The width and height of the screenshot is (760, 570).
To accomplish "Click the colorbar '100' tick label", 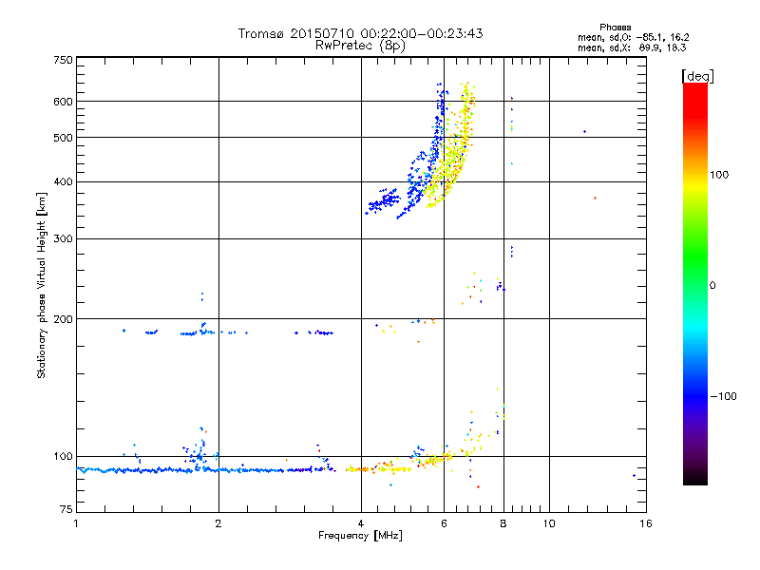I will point(719,175).
